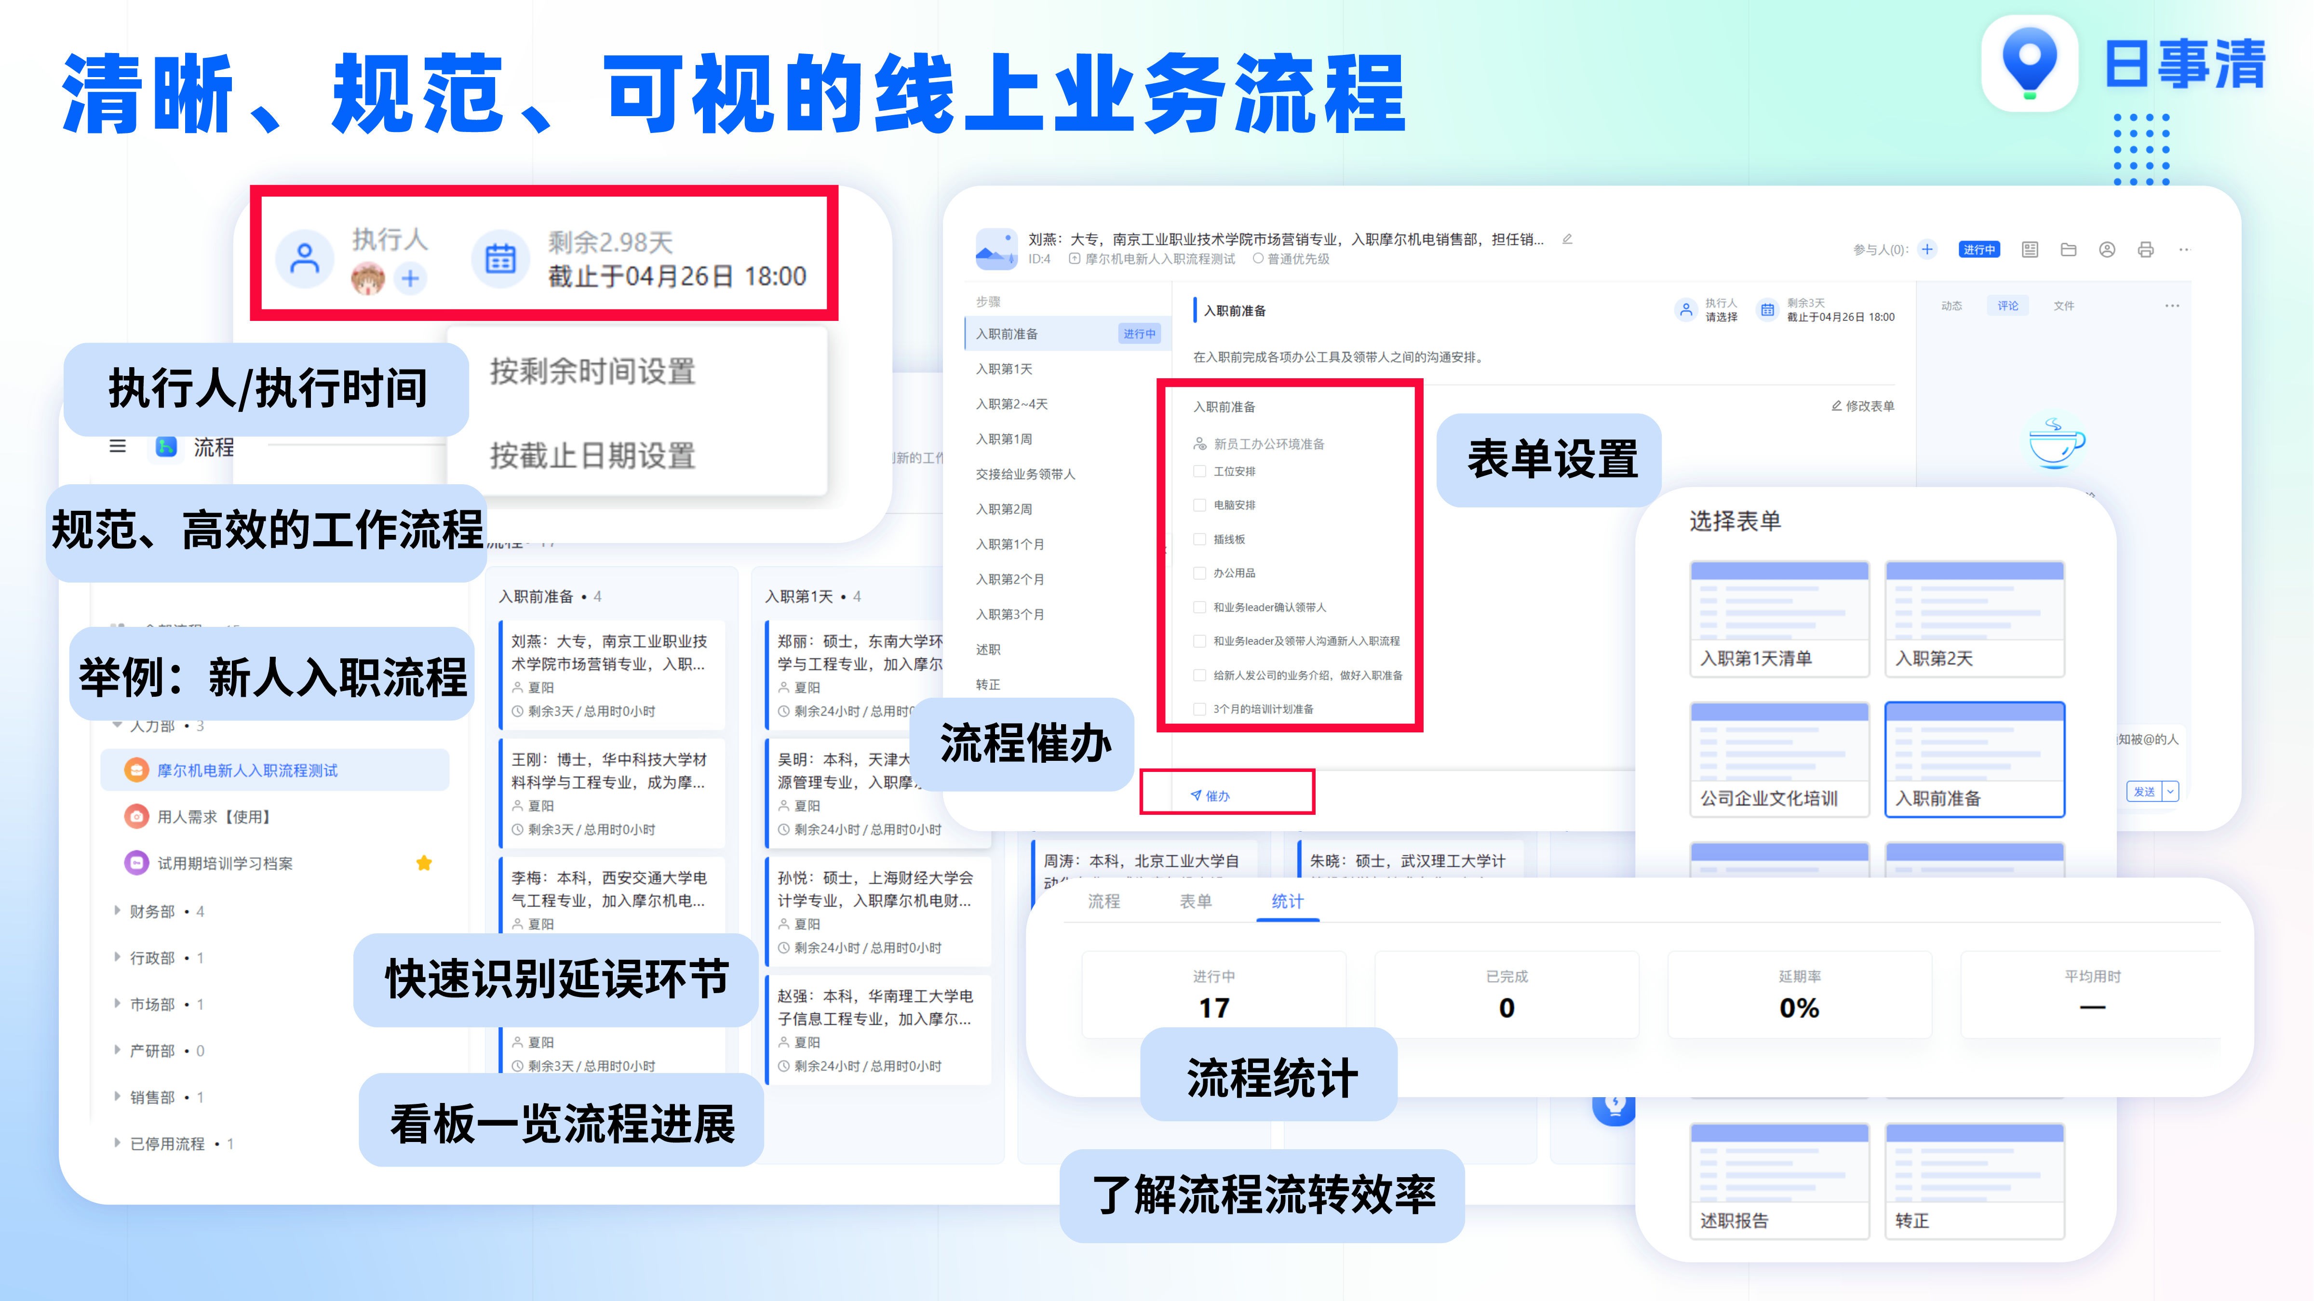
Task: Choose 按截止日期设置 from the dropdown
Action: click(x=593, y=455)
